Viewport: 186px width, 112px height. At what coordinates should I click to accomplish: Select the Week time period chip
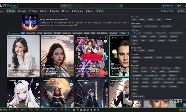coord(142,20)
